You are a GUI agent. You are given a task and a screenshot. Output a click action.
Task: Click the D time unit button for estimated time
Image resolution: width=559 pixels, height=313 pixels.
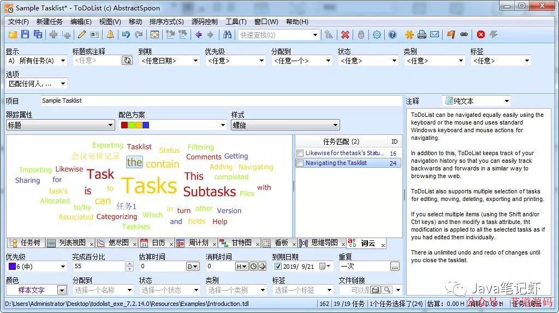coord(193,266)
